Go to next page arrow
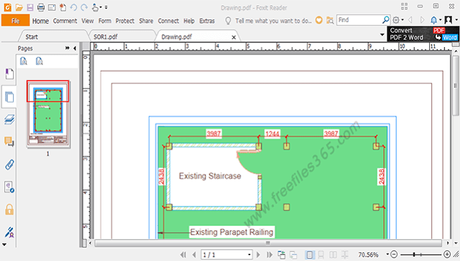Viewport: 460px width, 261px height. click(x=259, y=255)
